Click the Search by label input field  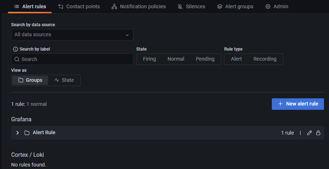(72, 59)
